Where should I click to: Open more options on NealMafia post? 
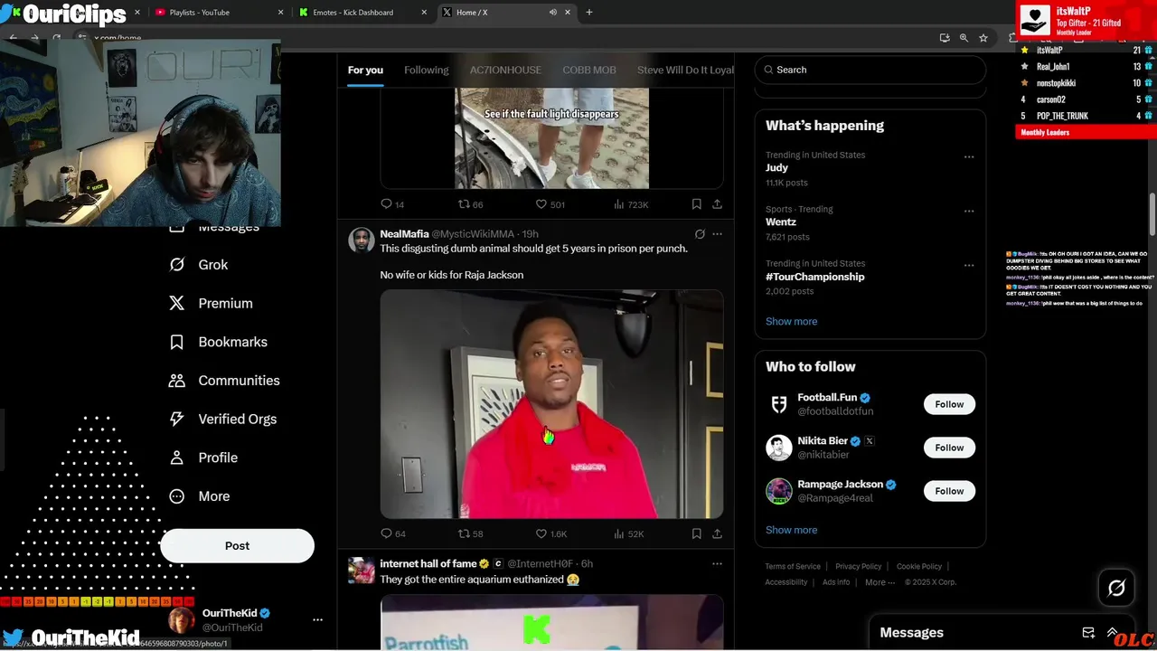pos(717,234)
